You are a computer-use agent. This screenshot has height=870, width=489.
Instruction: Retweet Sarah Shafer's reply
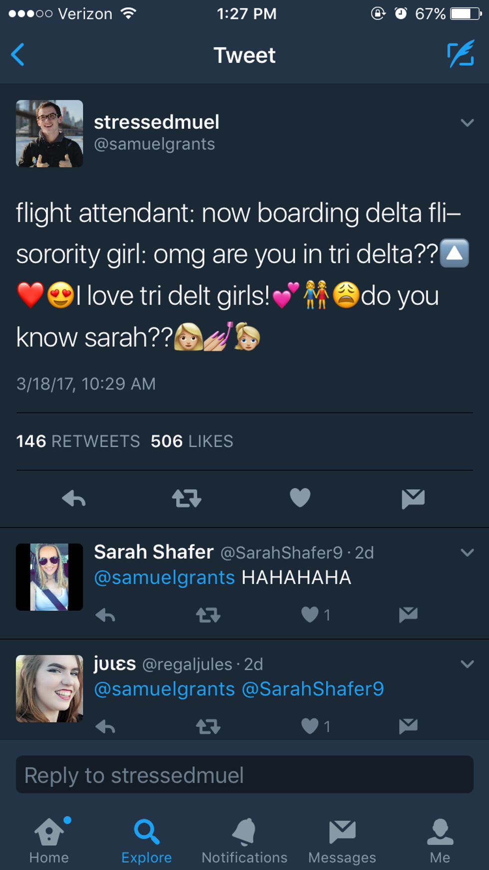tap(208, 615)
